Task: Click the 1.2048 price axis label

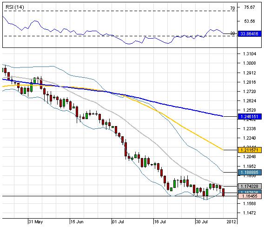Action: (250, 157)
